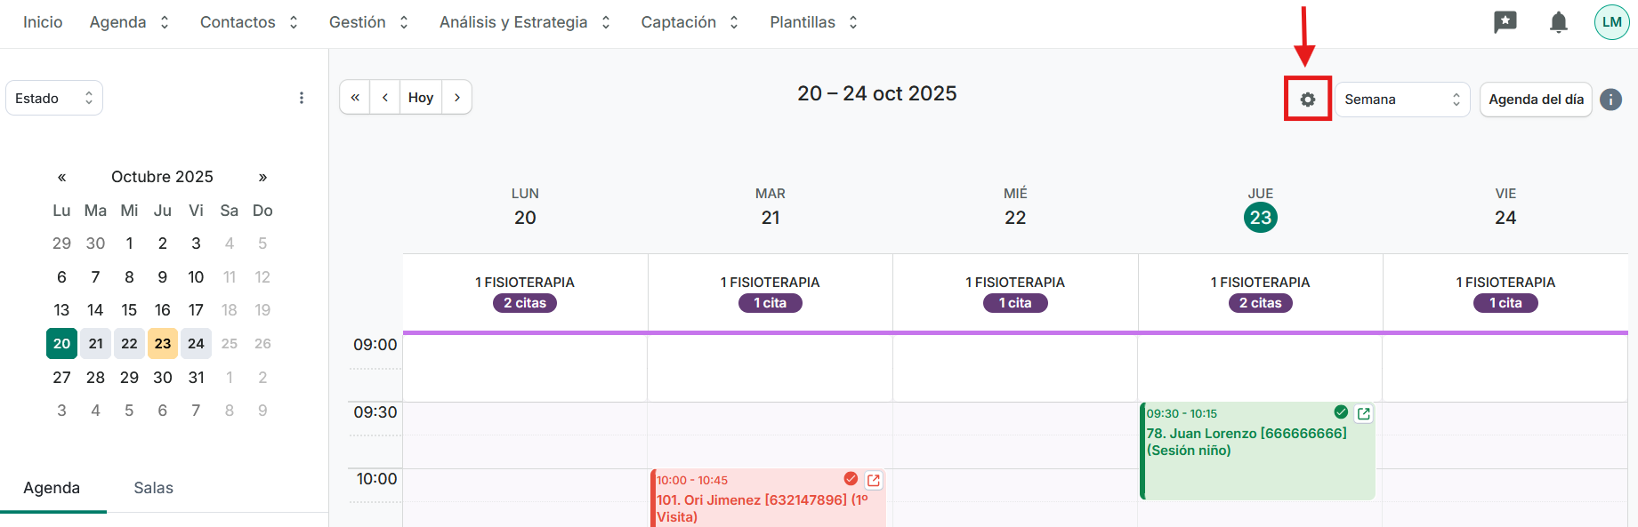This screenshot has height=527, width=1638.
Task: Select October 30 in the mini calendar
Action: click(x=163, y=378)
